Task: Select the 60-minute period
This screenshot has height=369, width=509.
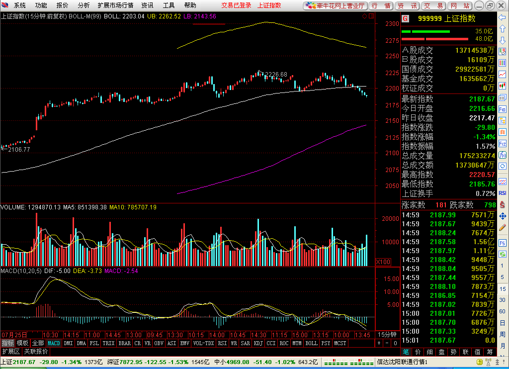Action: coord(503,311)
